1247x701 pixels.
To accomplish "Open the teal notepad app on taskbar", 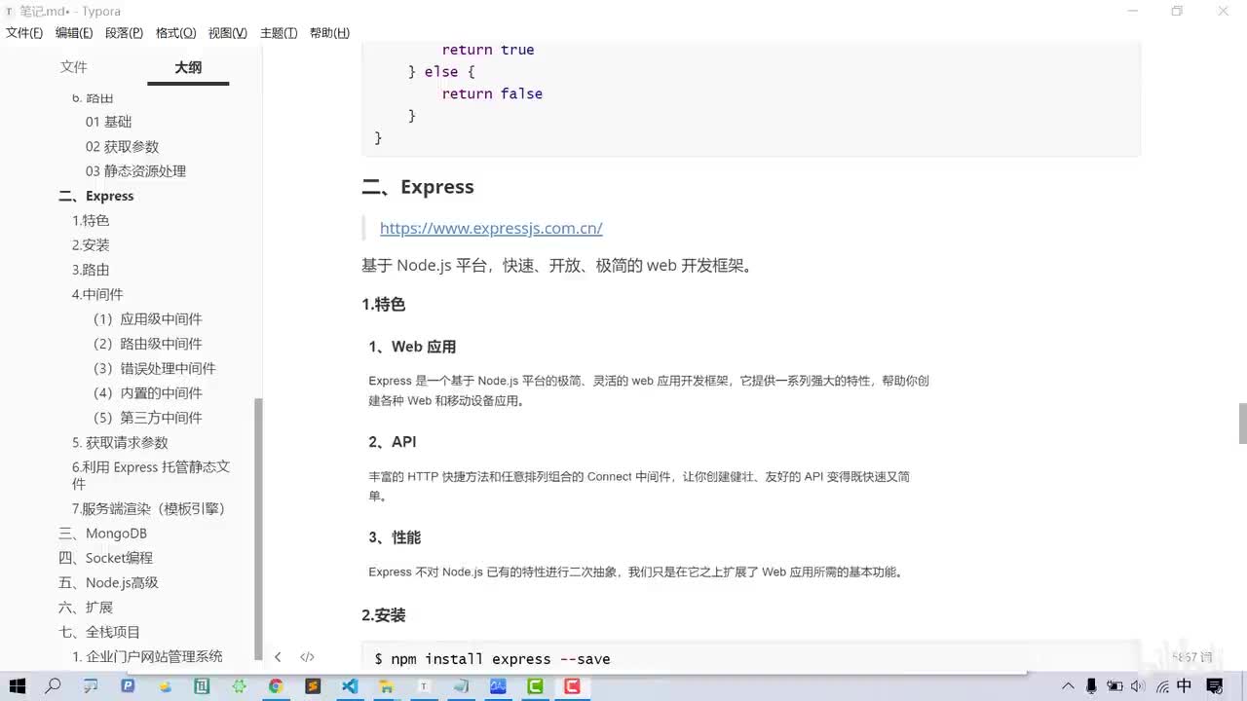I will point(202,686).
